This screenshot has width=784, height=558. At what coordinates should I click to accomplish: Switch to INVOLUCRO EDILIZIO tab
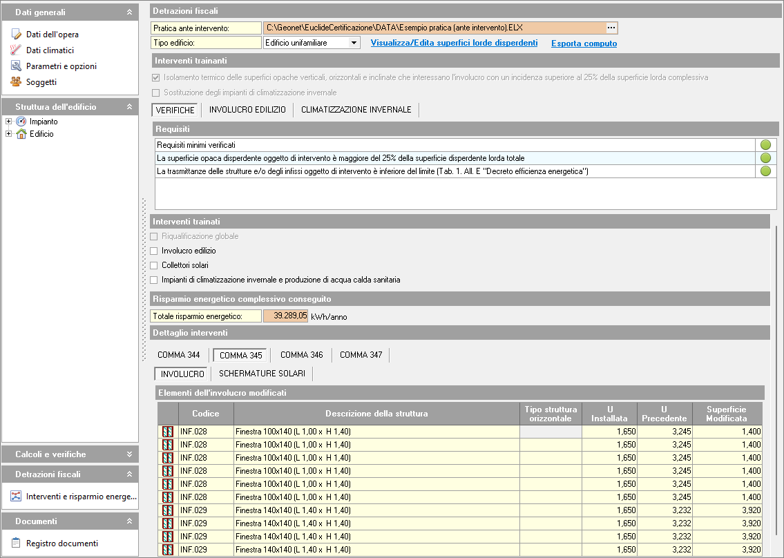247,110
